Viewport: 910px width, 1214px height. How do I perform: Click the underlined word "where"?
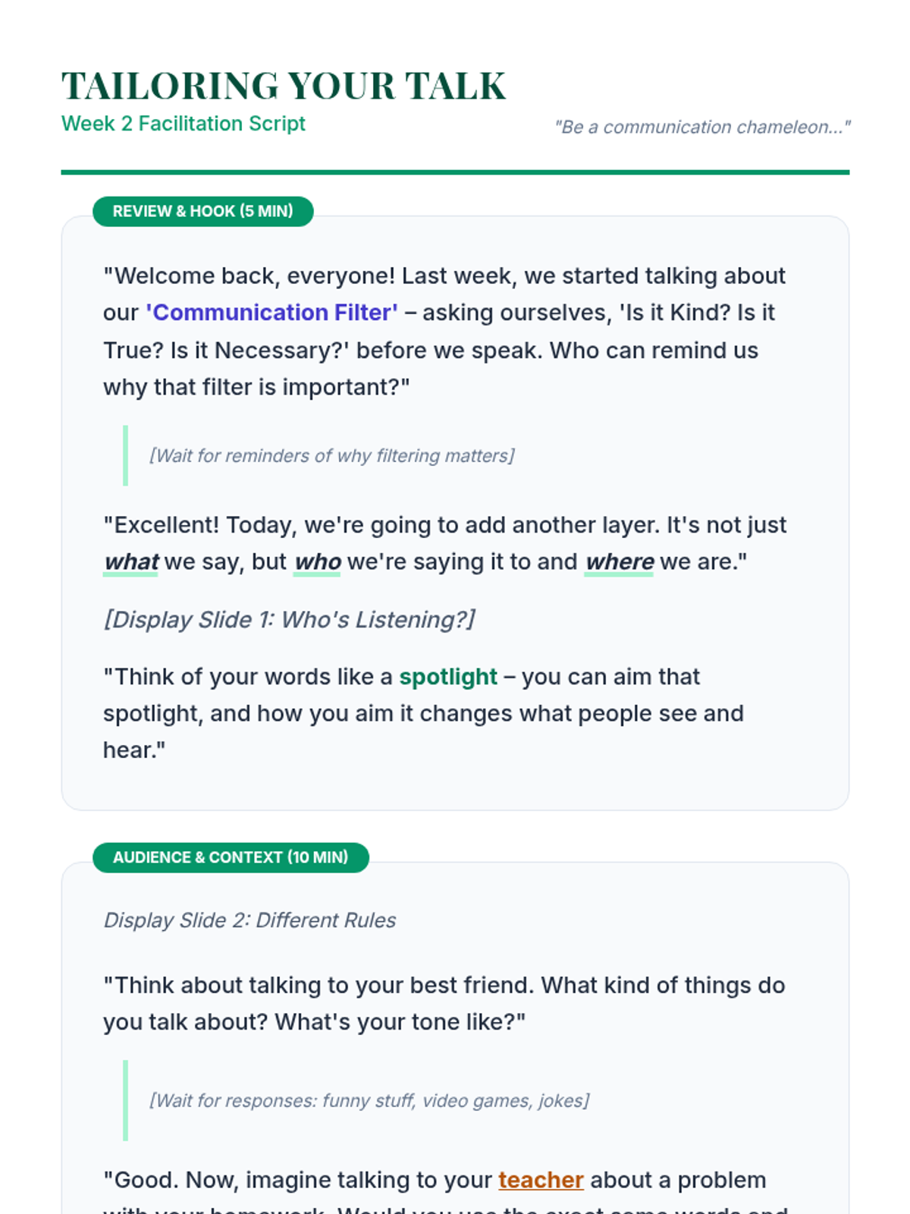tap(619, 562)
